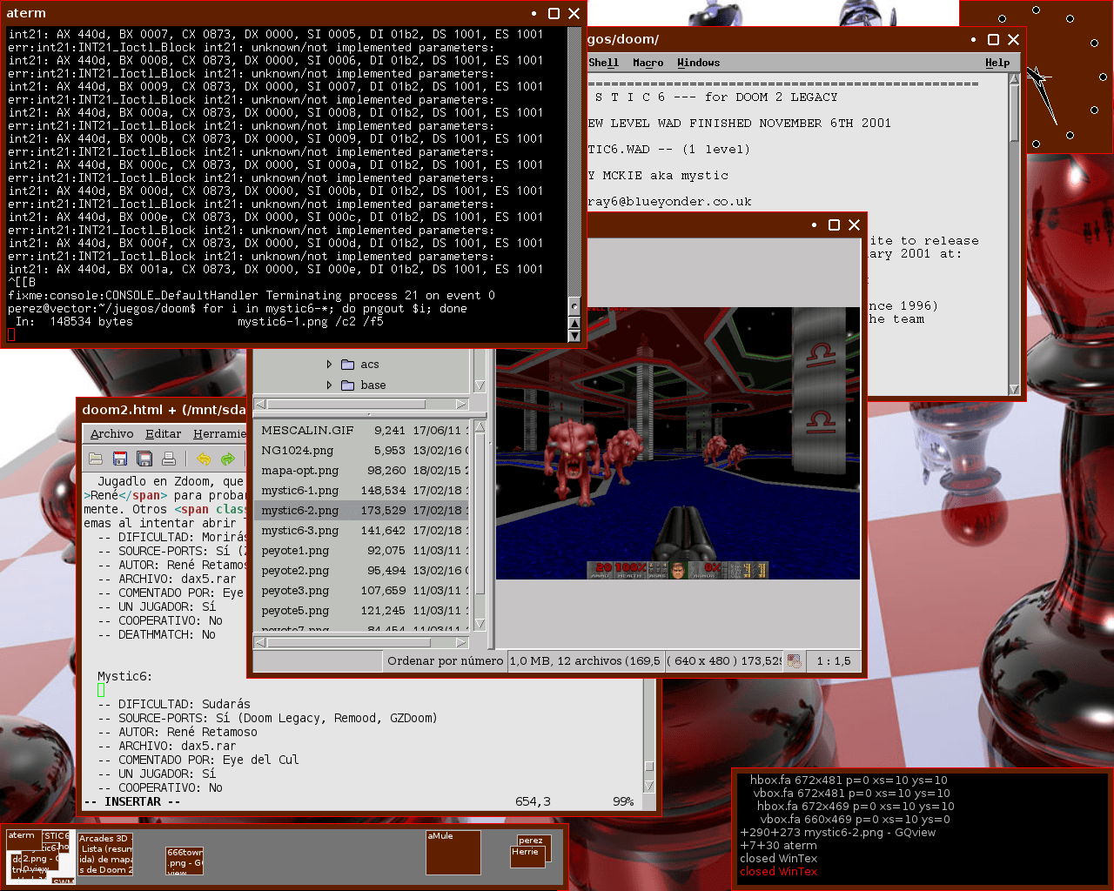The height and width of the screenshot is (891, 1114).
Task: Select mystic6-3.png in the file list
Action: tap(364, 531)
